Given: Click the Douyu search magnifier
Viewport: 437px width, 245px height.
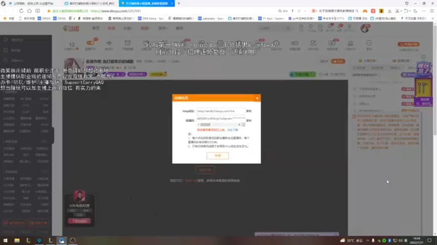Looking at the screenshot, I should [x=288, y=28].
